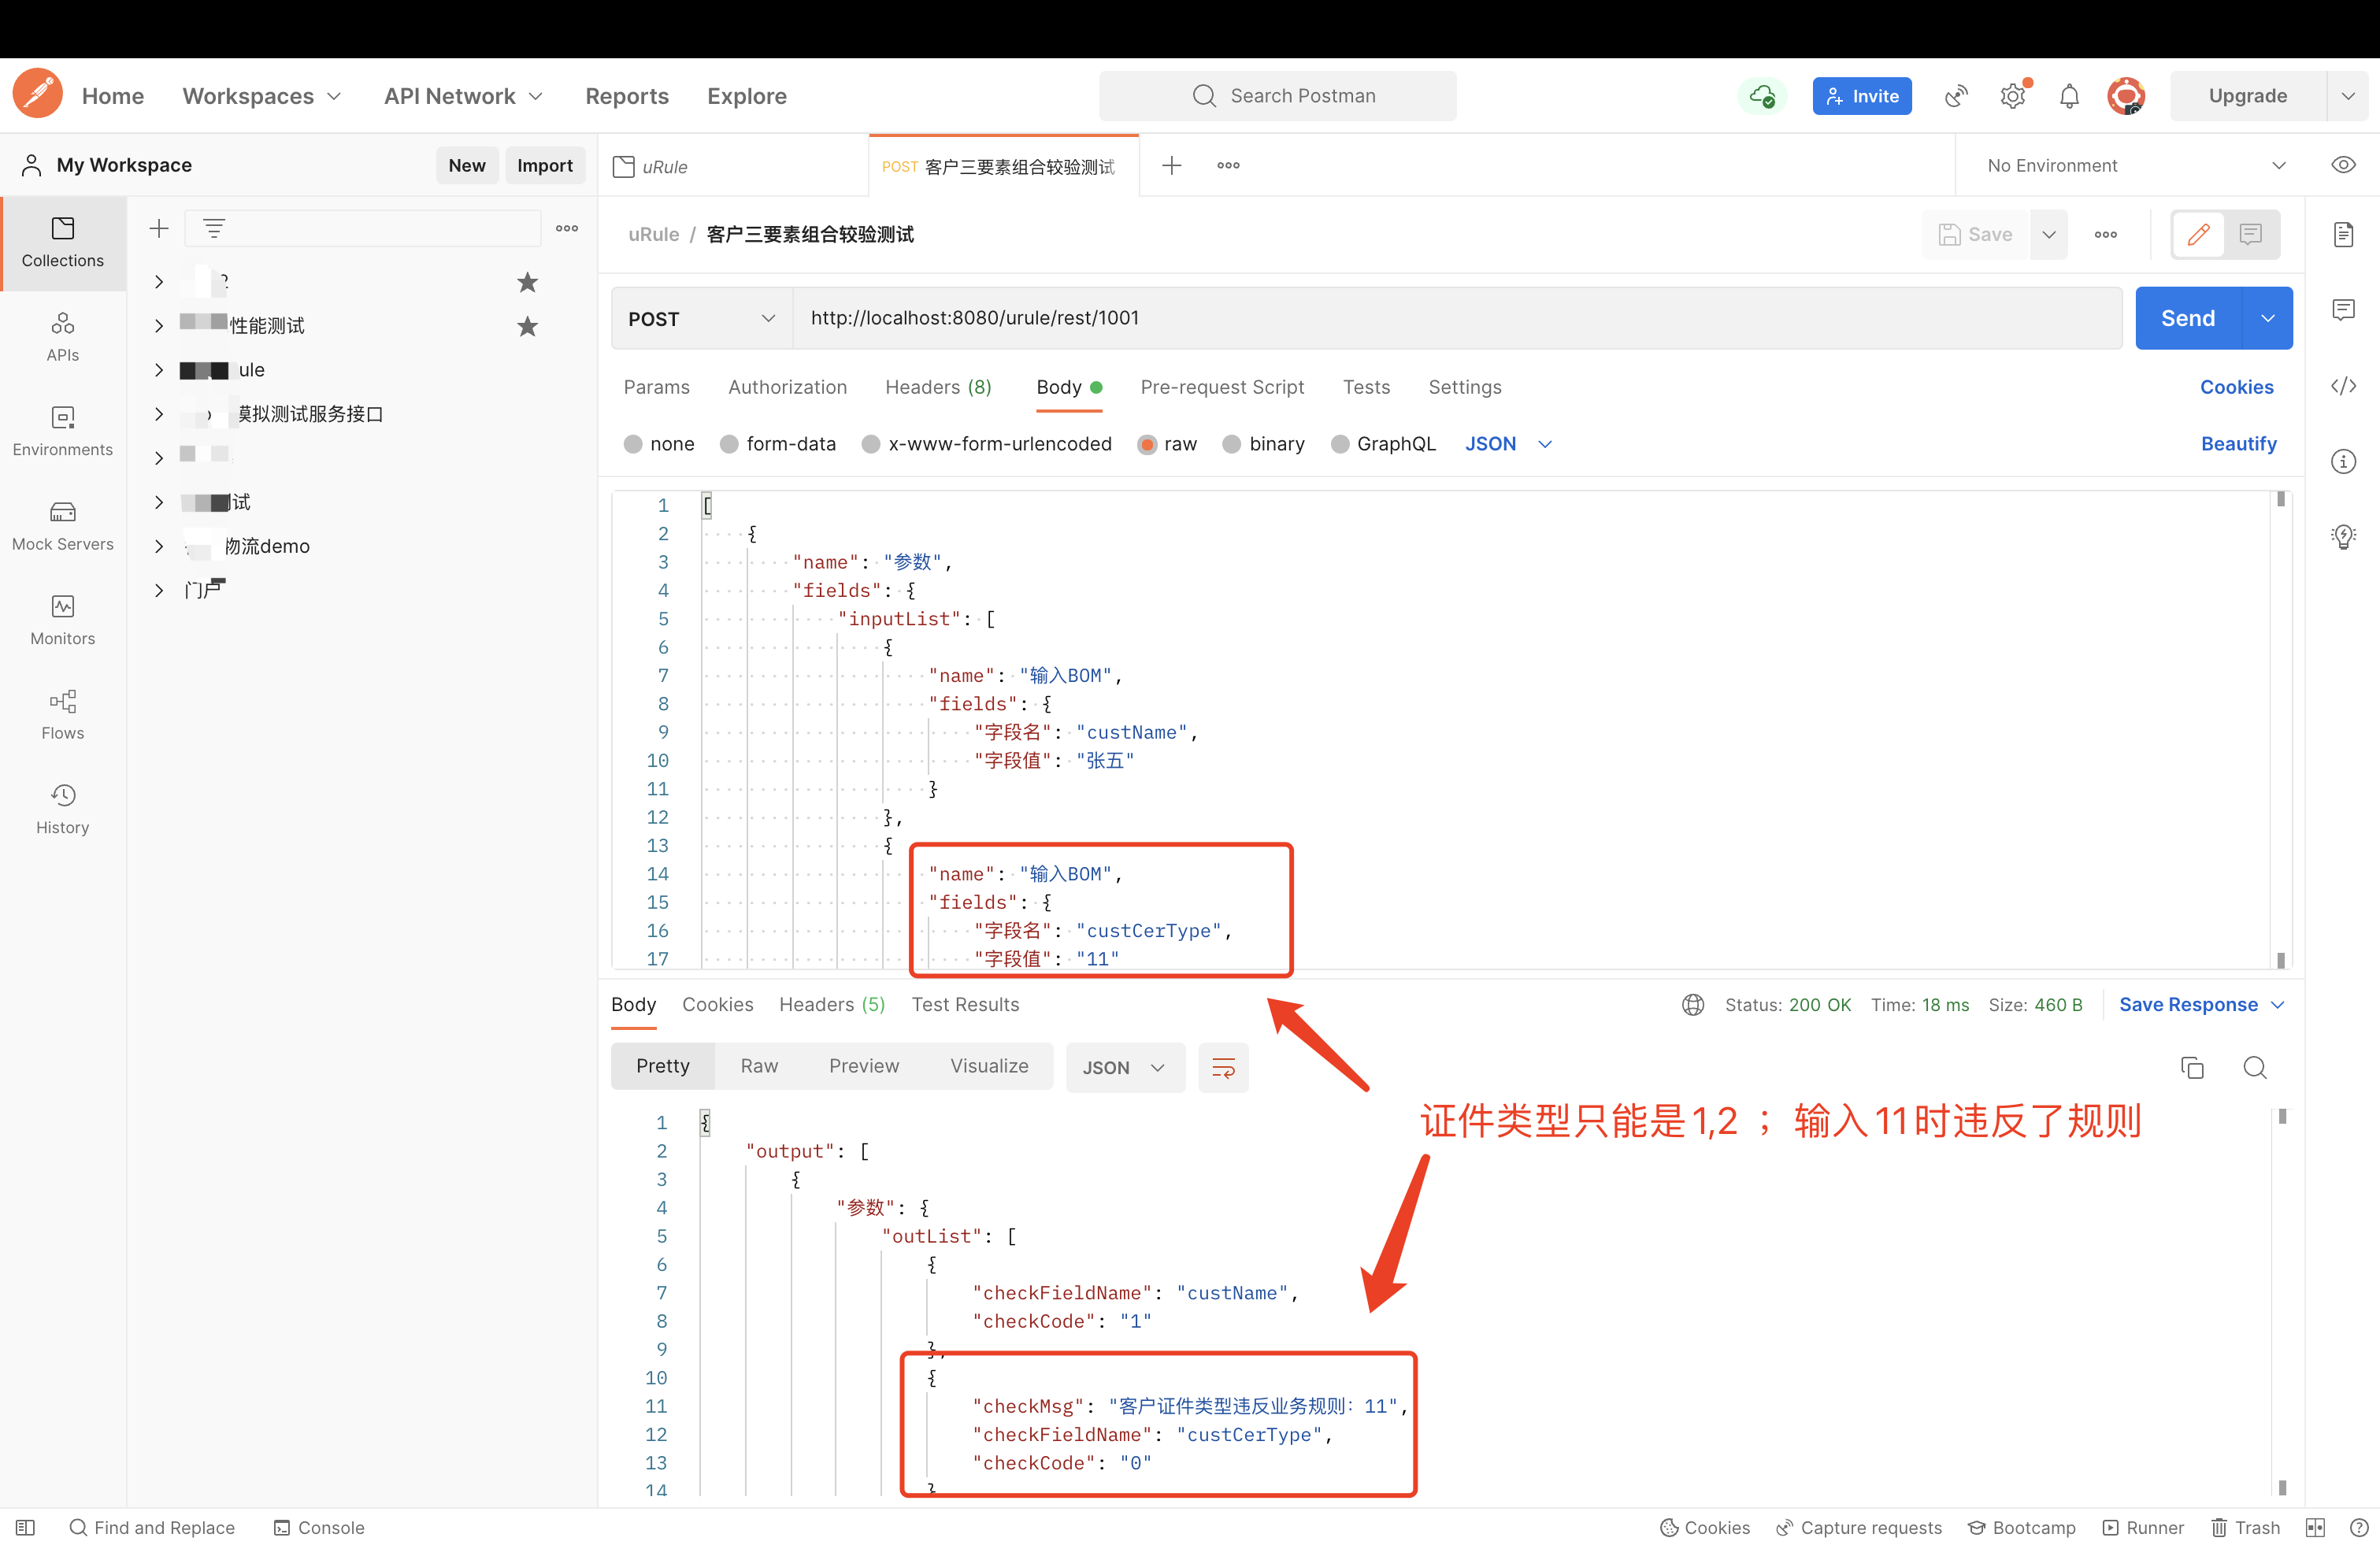Image resolution: width=2380 pixels, height=1545 pixels.
Task: Open the No Environment selector
Action: [2135, 165]
